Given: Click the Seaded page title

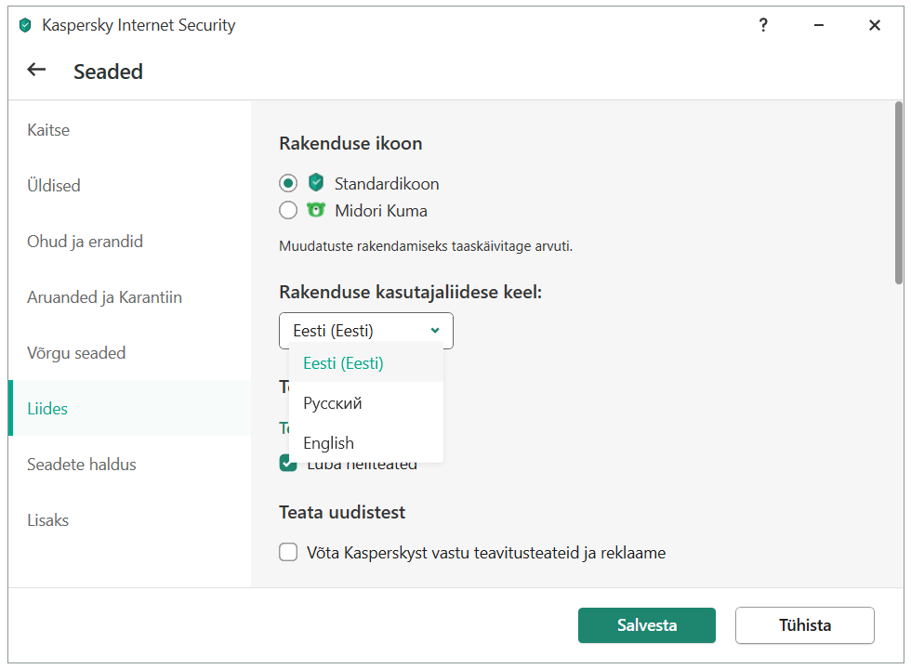Looking at the screenshot, I should pyautogui.click(x=108, y=72).
